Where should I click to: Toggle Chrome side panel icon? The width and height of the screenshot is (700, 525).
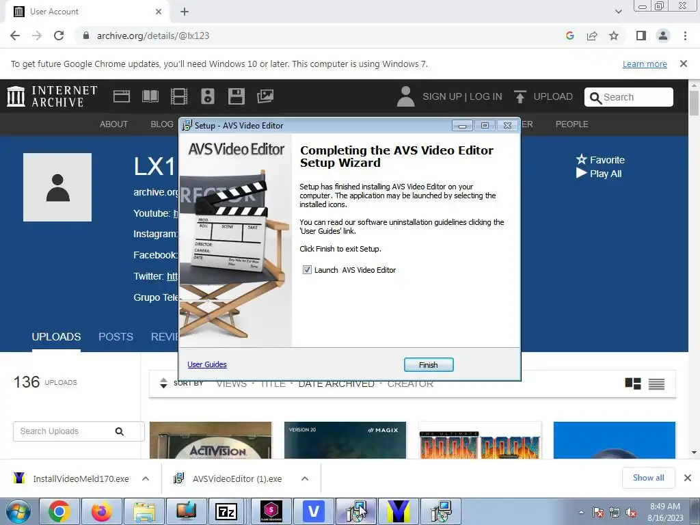tap(641, 36)
